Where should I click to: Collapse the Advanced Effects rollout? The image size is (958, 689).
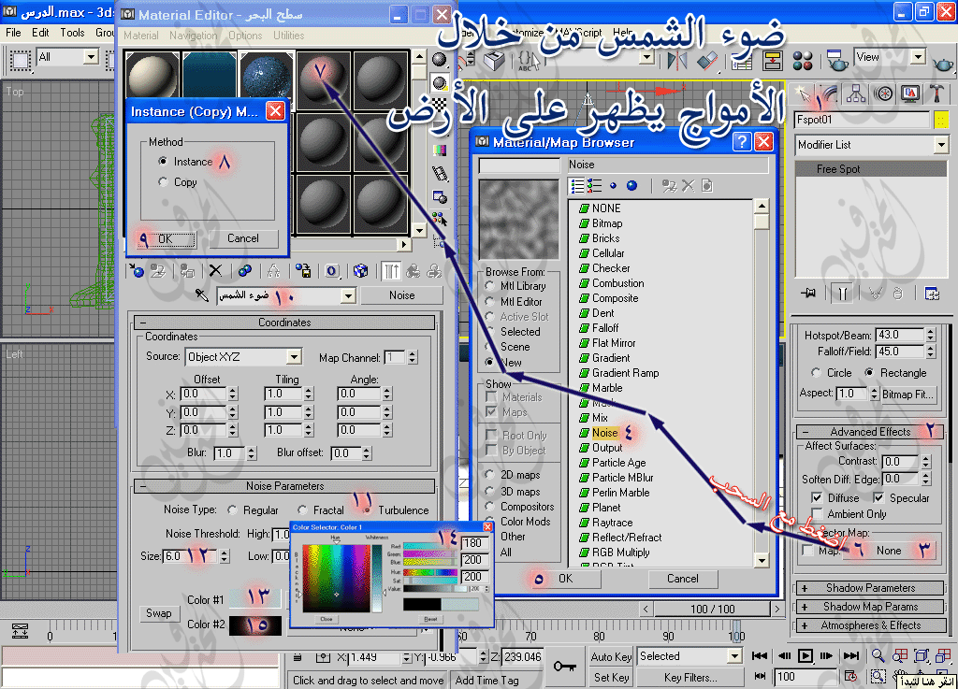tap(870, 432)
